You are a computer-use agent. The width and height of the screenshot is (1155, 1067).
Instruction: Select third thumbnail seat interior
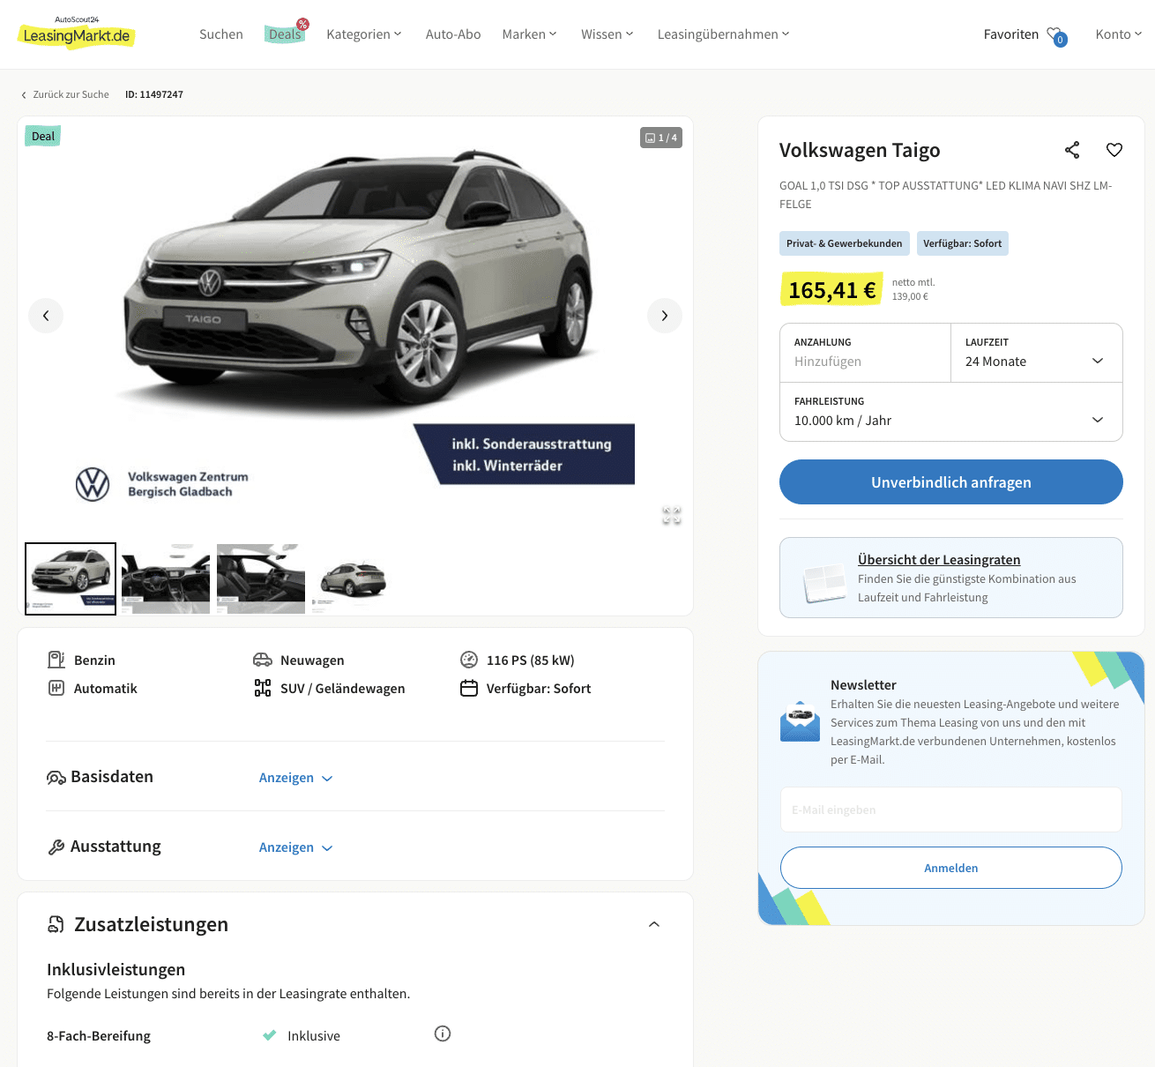261,578
